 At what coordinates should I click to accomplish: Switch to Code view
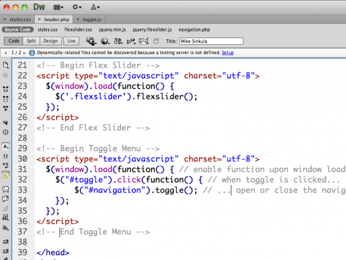pos(14,41)
